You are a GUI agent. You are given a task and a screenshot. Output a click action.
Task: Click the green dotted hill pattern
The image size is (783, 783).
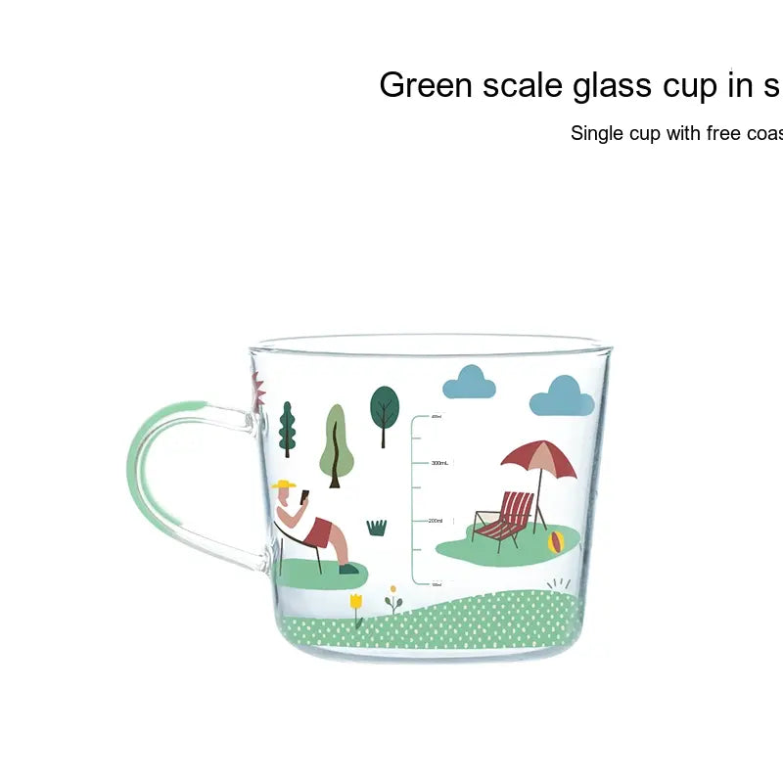432,621
